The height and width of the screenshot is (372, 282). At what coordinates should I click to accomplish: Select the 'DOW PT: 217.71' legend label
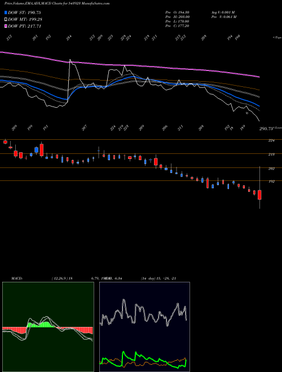[x=24, y=26]
